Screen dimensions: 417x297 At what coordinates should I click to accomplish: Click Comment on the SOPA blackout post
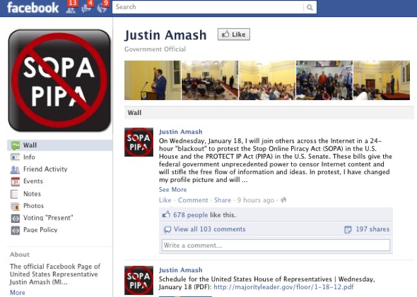tap(193, 200)
